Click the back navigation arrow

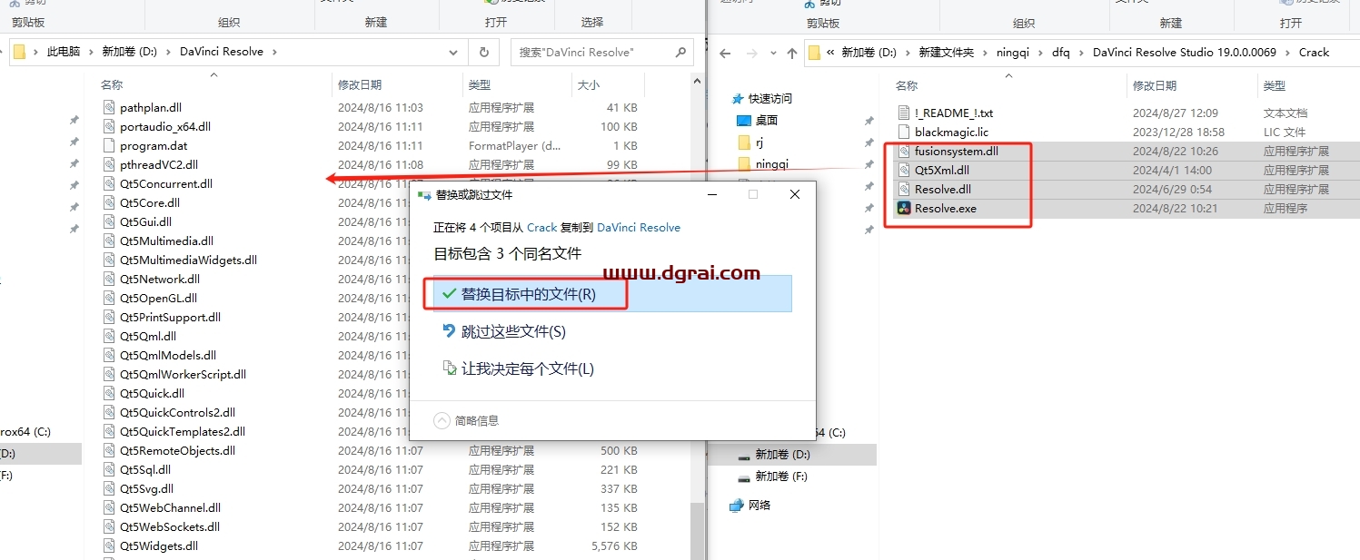tap(724, 52)
